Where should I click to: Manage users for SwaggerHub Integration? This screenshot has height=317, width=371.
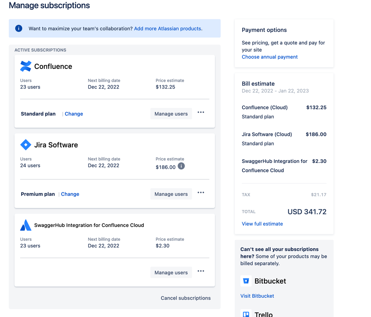(x=171, y=272)
